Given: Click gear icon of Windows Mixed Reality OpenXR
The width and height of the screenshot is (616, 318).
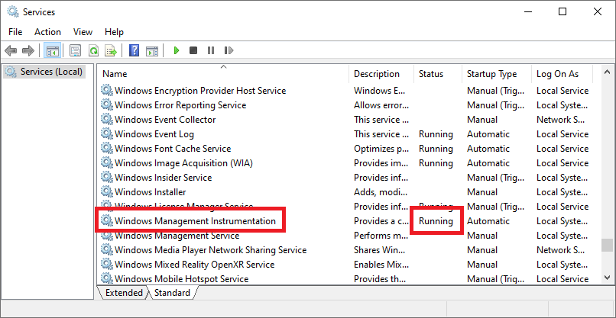Looking at the screenshot, I should coord(106,265).
